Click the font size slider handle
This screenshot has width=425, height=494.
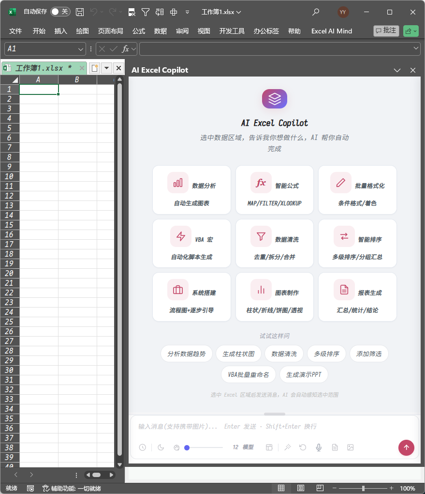pyautogui.click(x=187, y=448)
